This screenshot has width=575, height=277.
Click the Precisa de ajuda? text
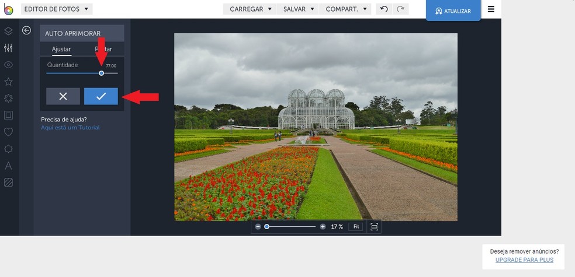[x=64, y=120]
